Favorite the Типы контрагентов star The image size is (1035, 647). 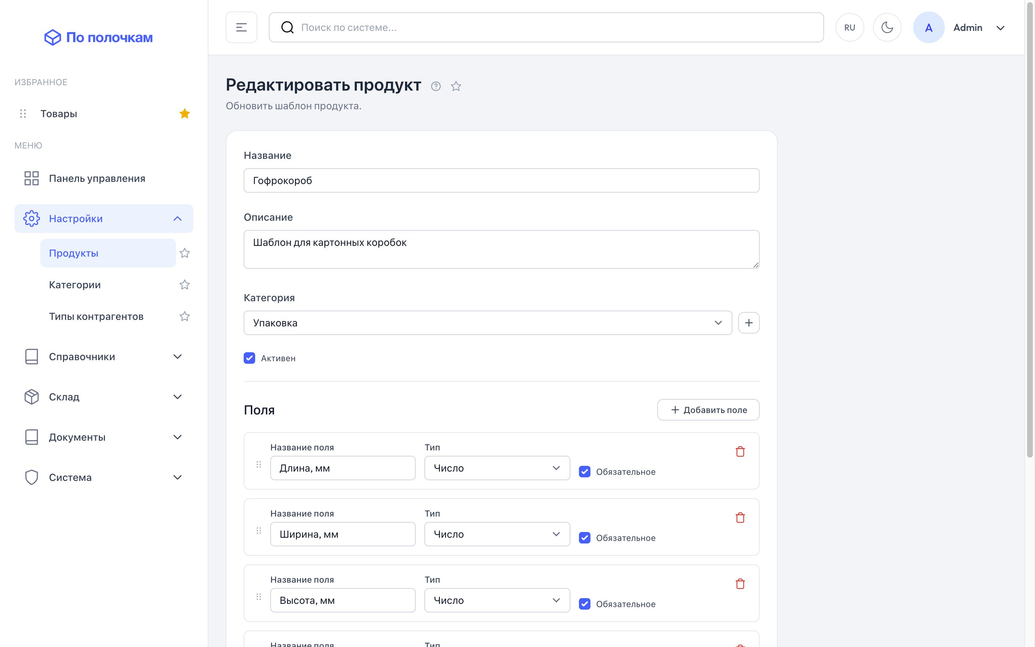[x=185, y=316]
